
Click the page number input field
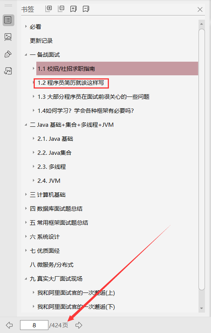point(34,325)
